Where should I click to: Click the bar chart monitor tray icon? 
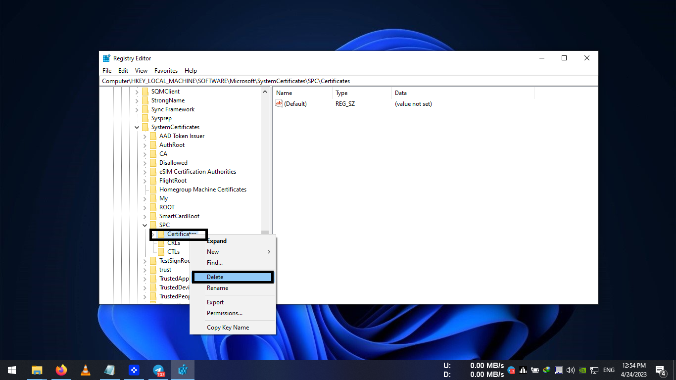[x=523, y=370]
